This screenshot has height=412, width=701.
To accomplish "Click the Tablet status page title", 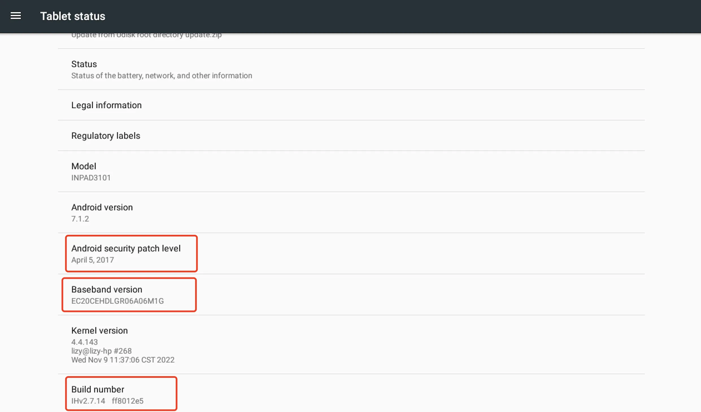I will click(73, 16).
